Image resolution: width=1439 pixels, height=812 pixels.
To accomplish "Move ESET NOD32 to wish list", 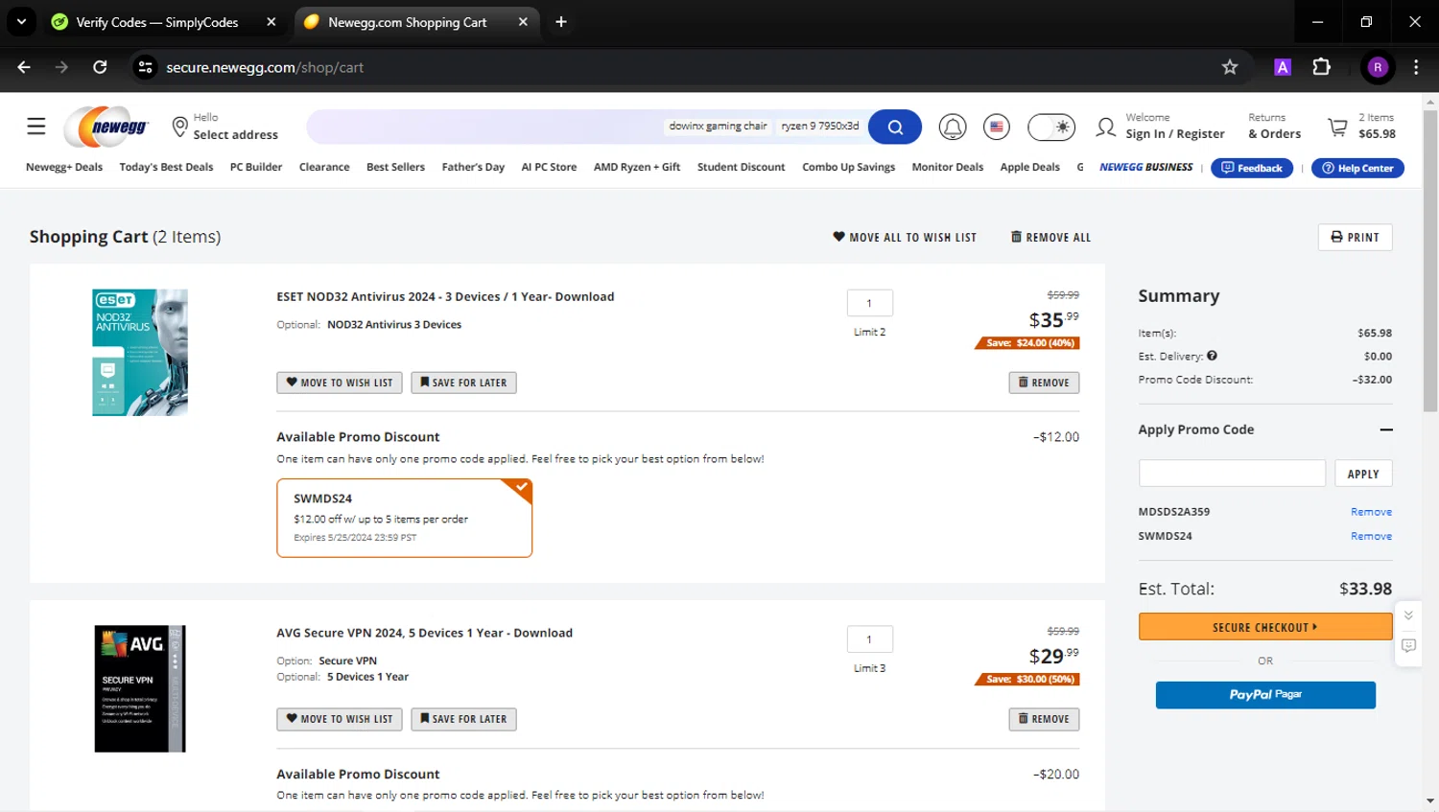I will pyautogui.click(x=340, y=383).
